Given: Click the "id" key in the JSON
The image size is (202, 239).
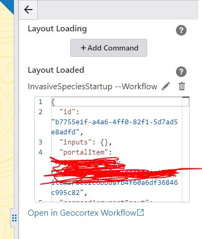Looking at the screenshot, I should (x=68, y=112).
